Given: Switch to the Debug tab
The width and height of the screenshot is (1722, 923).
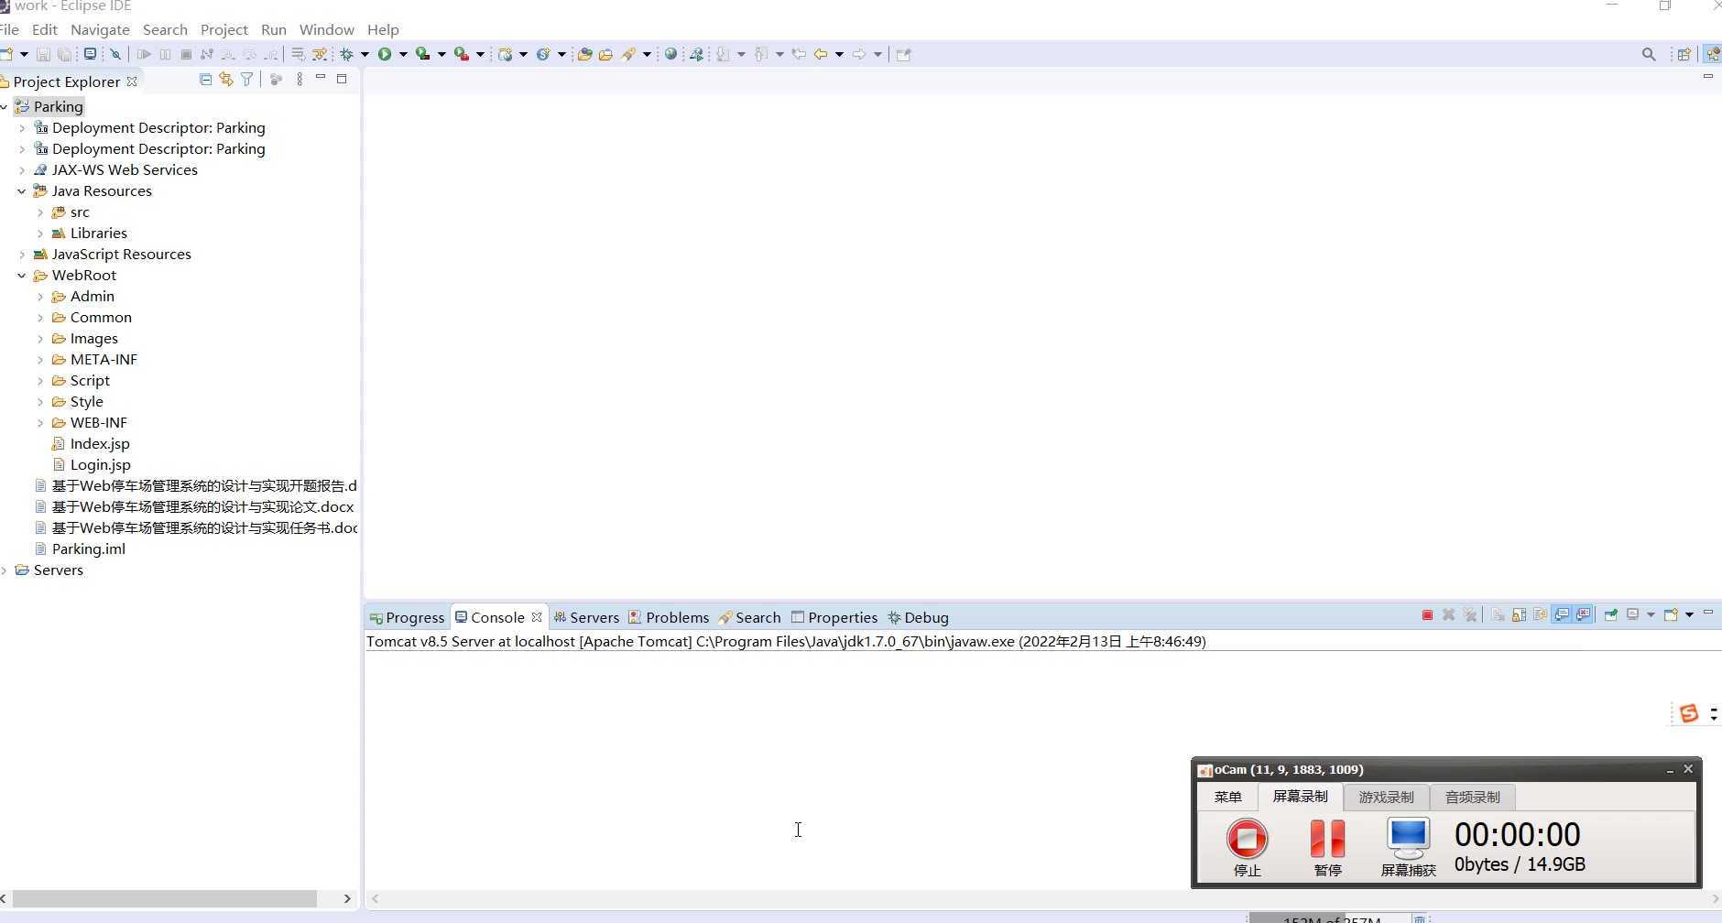Looking at the screenshot, I should click(x=918, y=617).
